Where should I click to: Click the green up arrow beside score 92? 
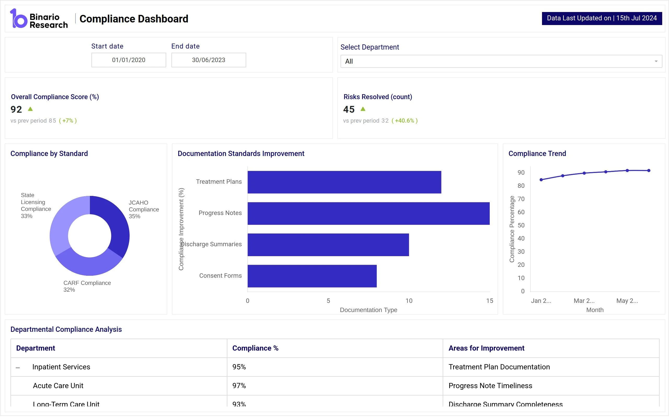(x=30, y=109)
